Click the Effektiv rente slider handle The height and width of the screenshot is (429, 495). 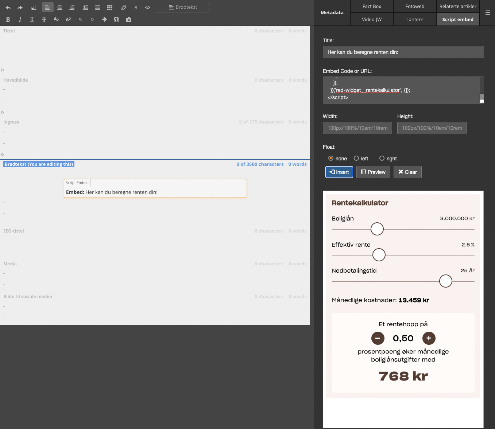(379, 255)
